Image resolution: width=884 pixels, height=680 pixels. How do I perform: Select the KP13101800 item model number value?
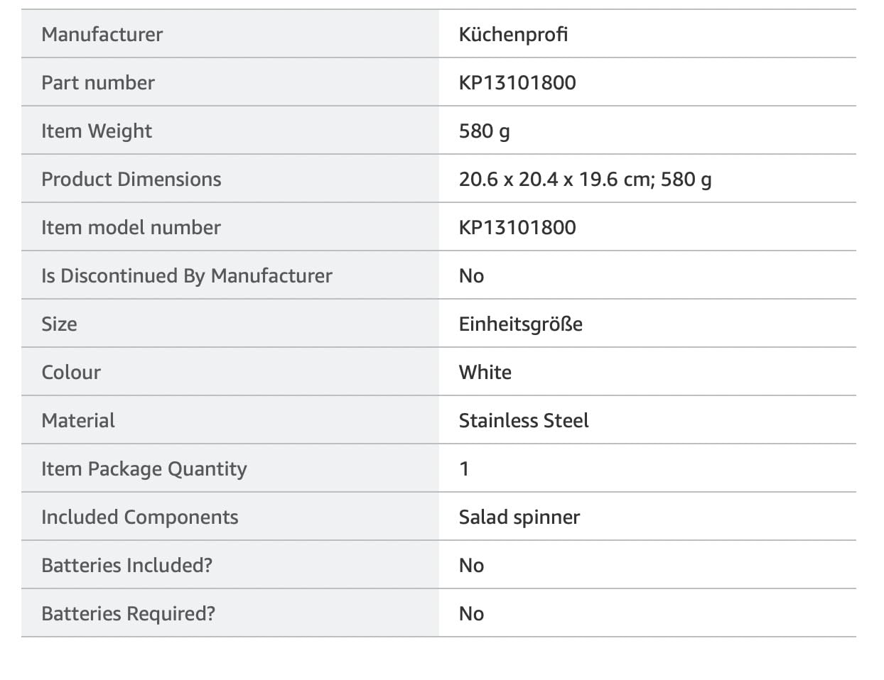point(517,227)
